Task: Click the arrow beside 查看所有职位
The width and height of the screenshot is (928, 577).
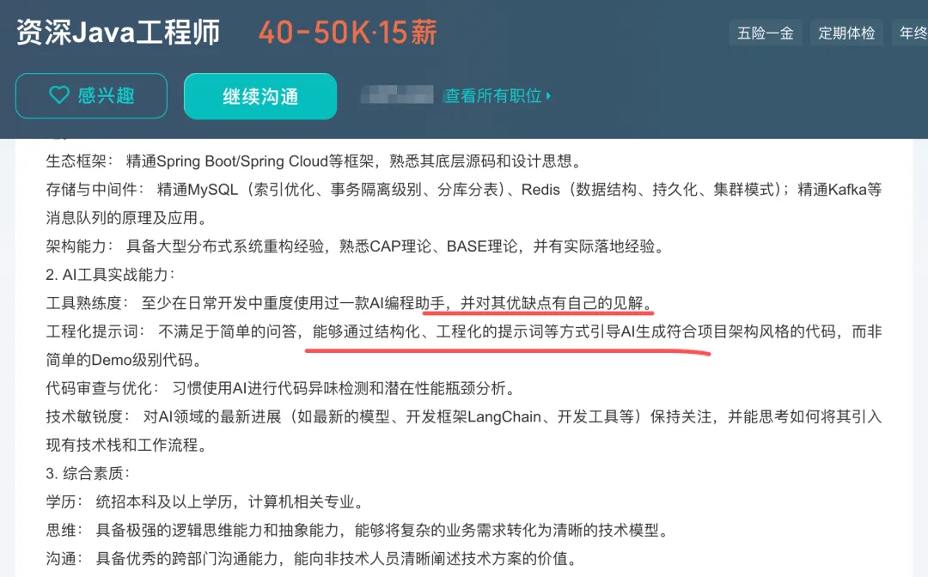Action: pyautogui.click(x=548, y=95)
